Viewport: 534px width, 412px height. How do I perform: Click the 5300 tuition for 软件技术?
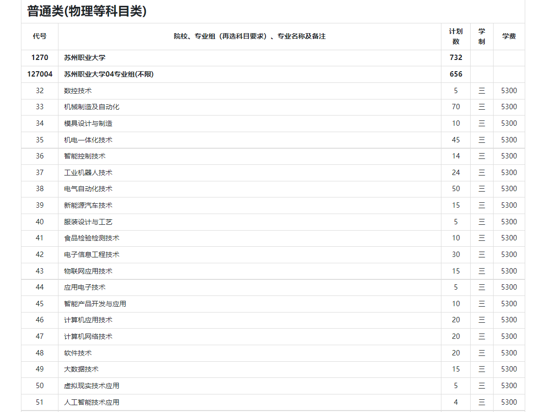pyautogui.click(x=509, y=353)
